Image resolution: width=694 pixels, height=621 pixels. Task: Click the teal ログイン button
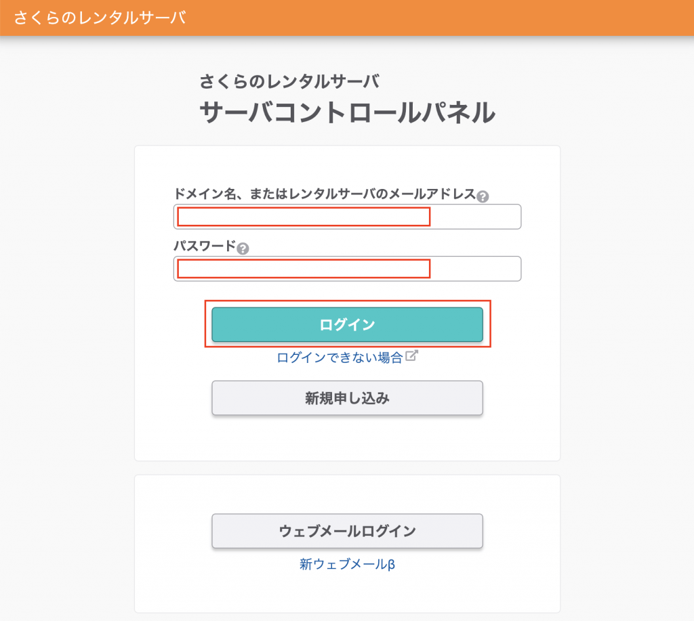(348, 324)
